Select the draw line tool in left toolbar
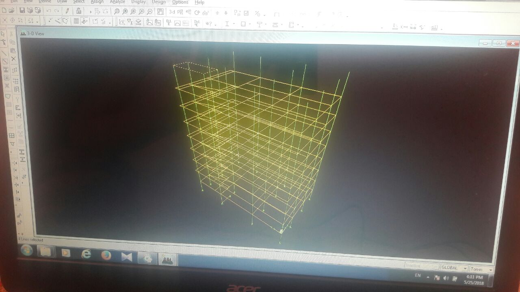 click(x=4, y=53)
